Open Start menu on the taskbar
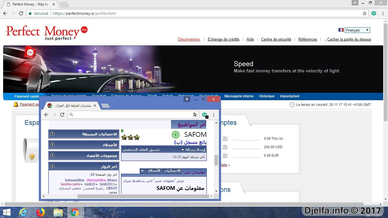The height and width of the screenshot is (218, 388). pos(7,212)
